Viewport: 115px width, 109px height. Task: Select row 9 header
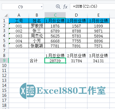(x=4, y=61)
